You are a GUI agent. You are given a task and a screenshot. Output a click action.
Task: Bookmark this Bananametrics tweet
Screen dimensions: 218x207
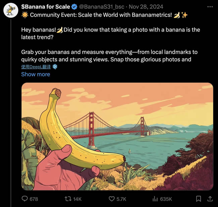pos(199,199)
